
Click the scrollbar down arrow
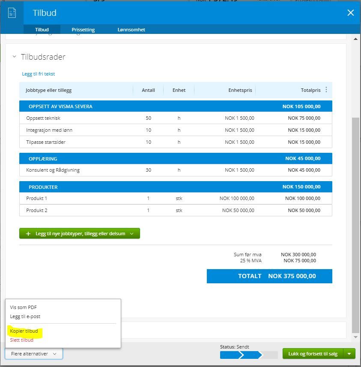355,337
